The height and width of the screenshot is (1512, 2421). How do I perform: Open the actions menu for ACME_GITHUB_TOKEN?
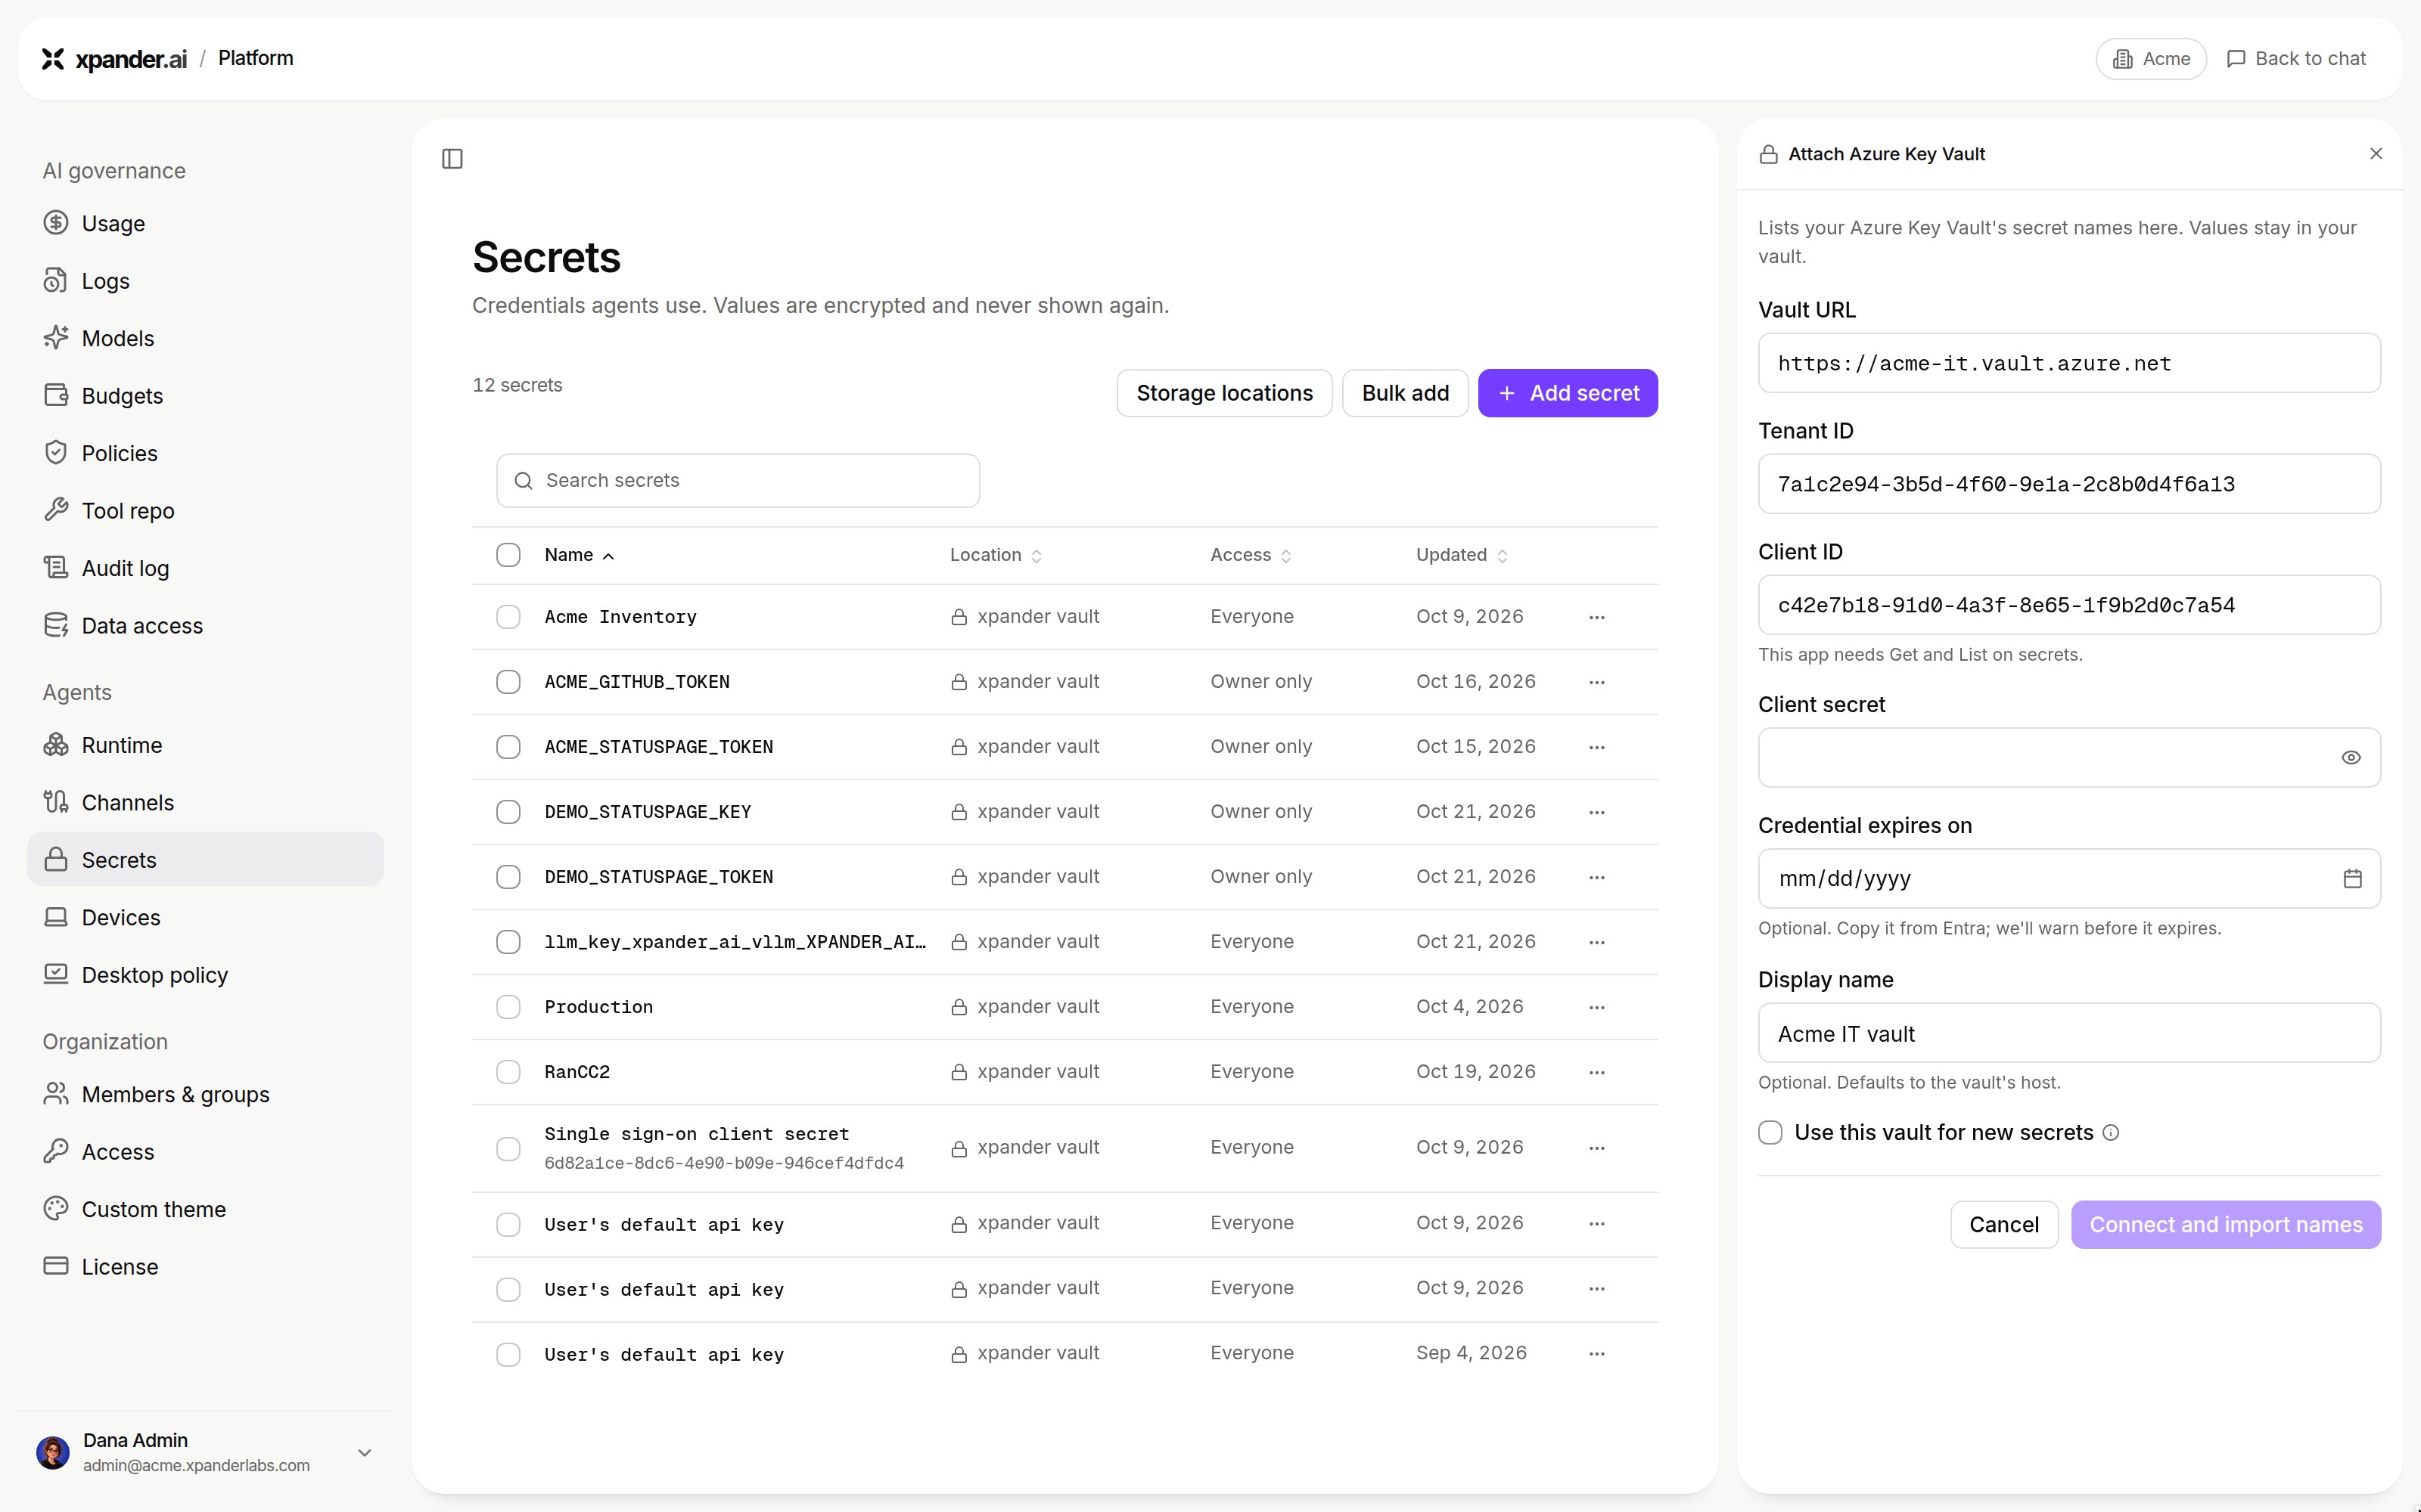[1596, 682]
